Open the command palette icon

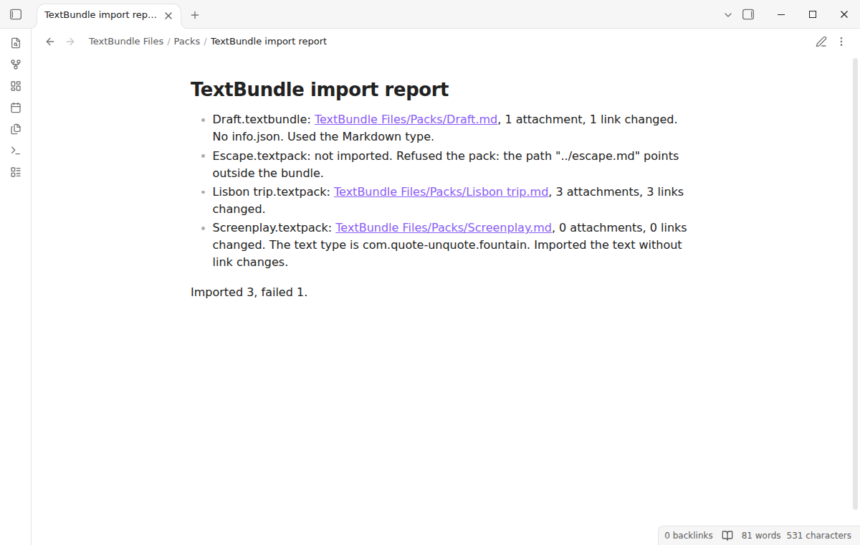[16, 151]
